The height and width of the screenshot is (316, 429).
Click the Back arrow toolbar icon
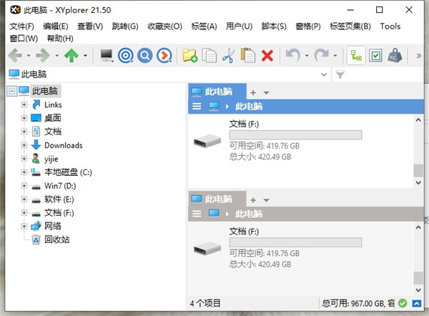tap(15, 56)
